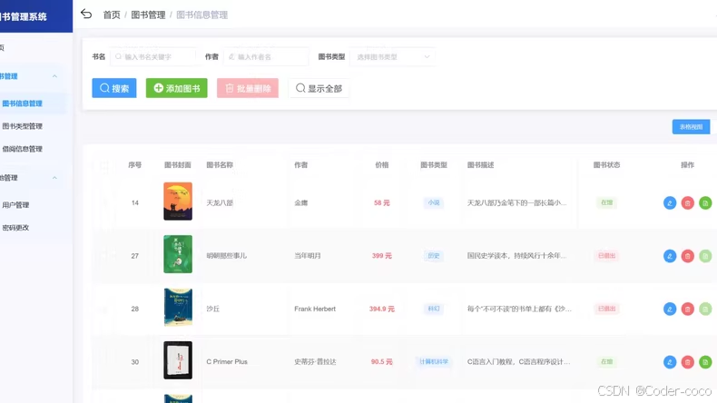Click the book title C Primer Plus
717x403 pixels.
[227, 361]
